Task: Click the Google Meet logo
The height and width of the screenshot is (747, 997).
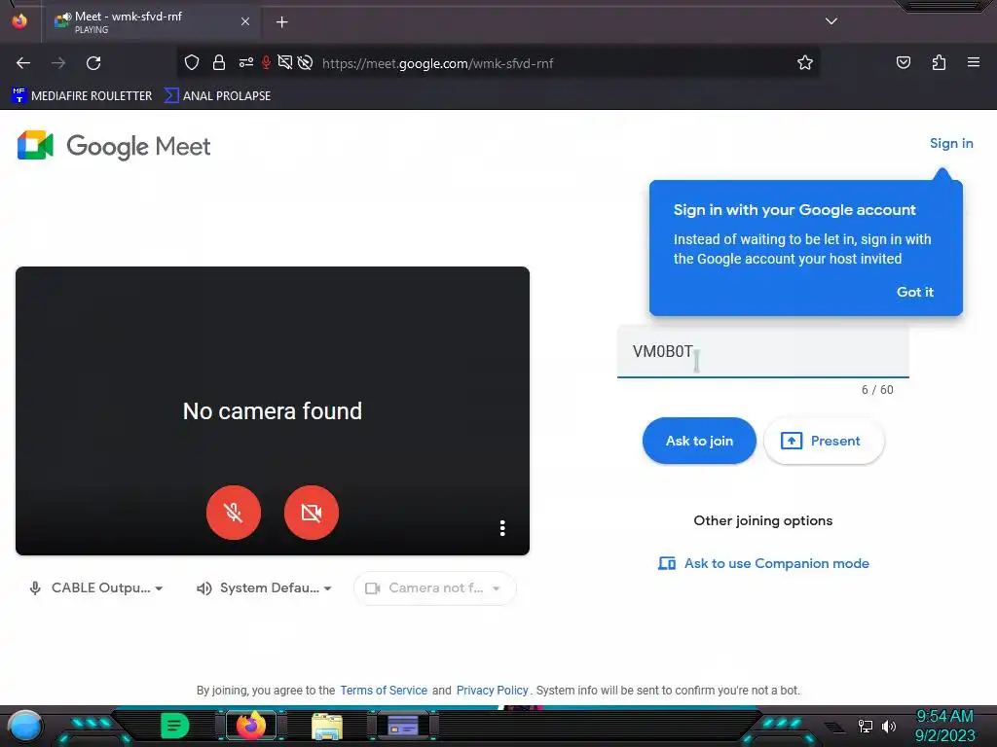Action: [x=114, y=146]
